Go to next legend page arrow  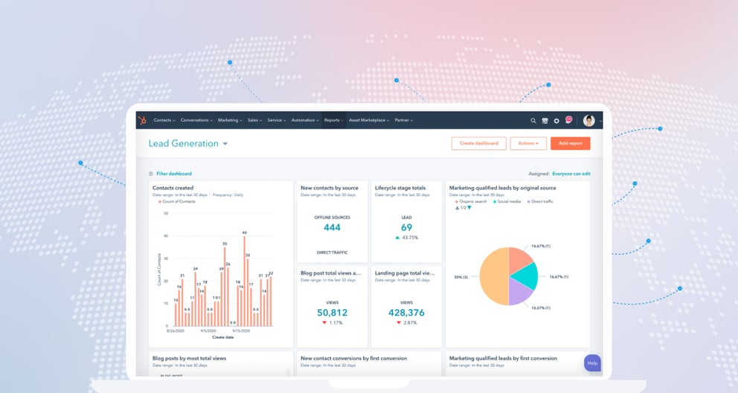(x=469, y=207)
